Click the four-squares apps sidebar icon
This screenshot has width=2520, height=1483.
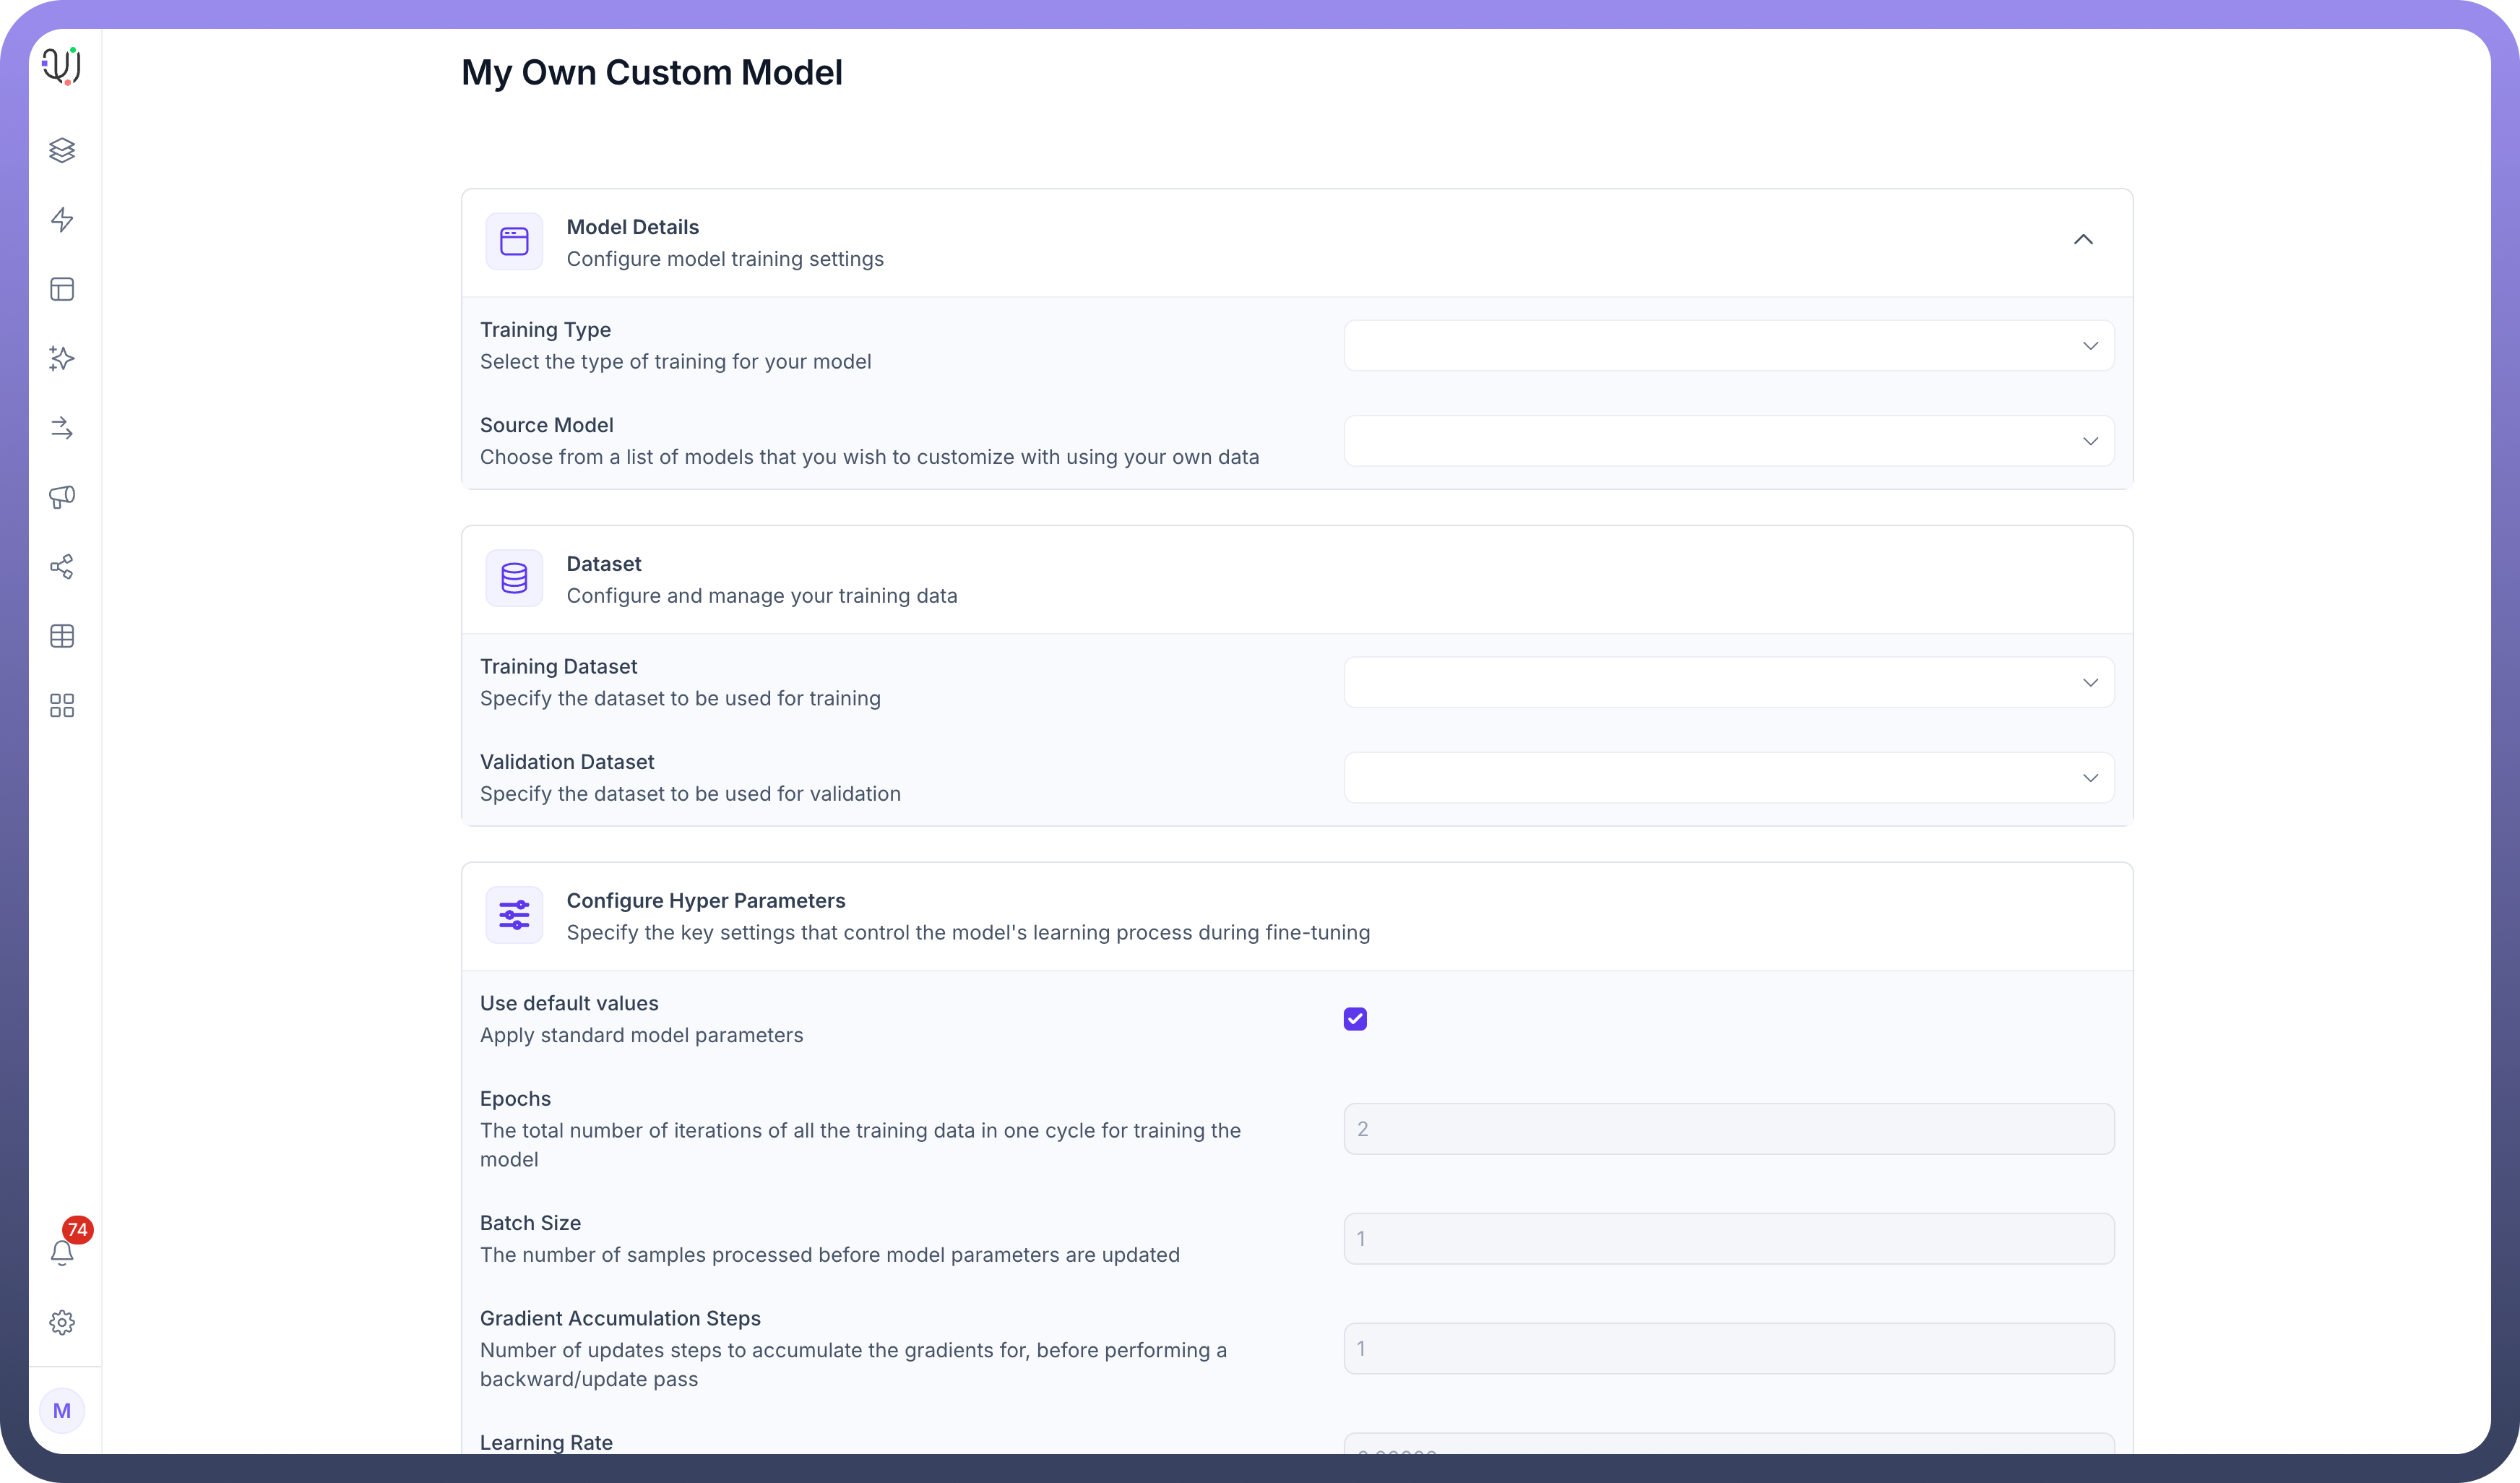pyautogui.click(x=62, y=706)
